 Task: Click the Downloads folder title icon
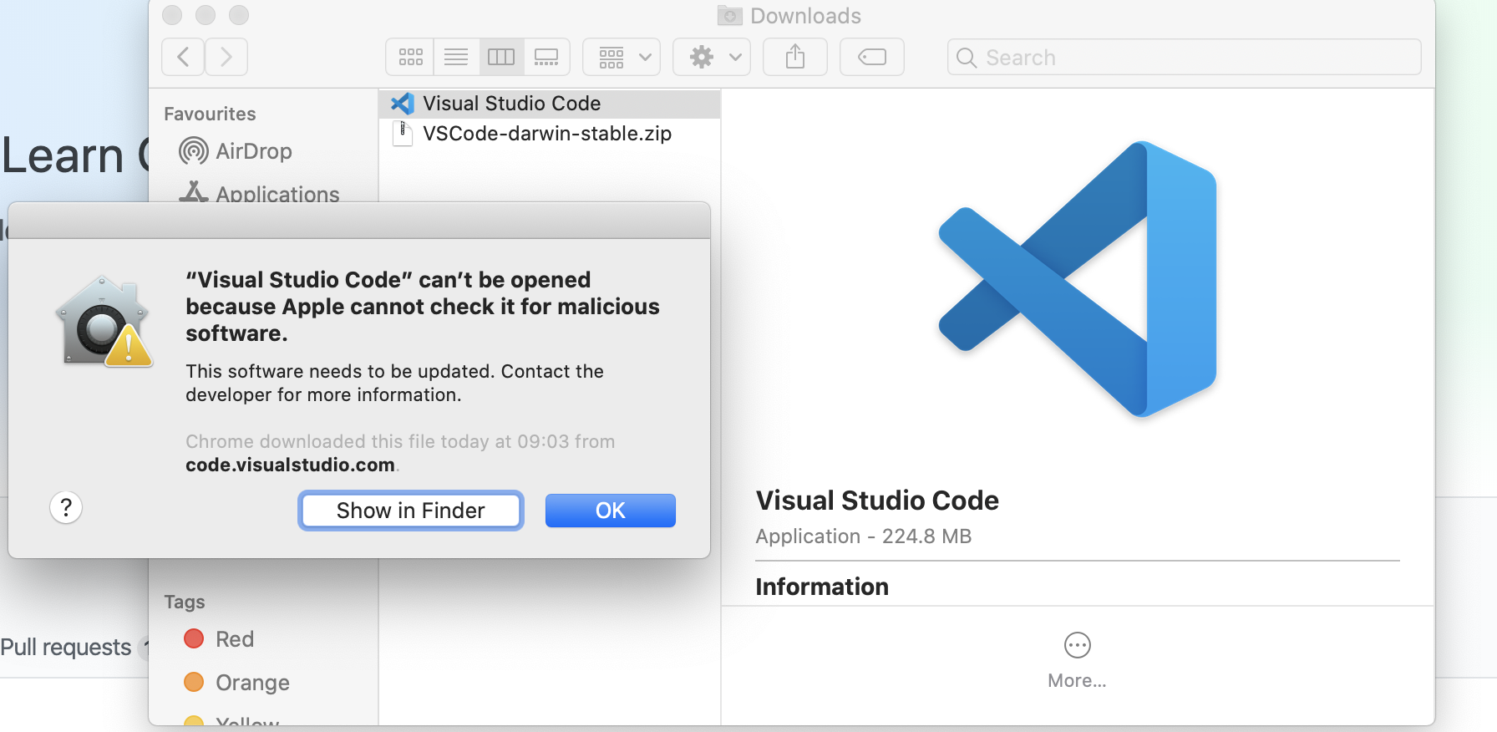(730, 15)
